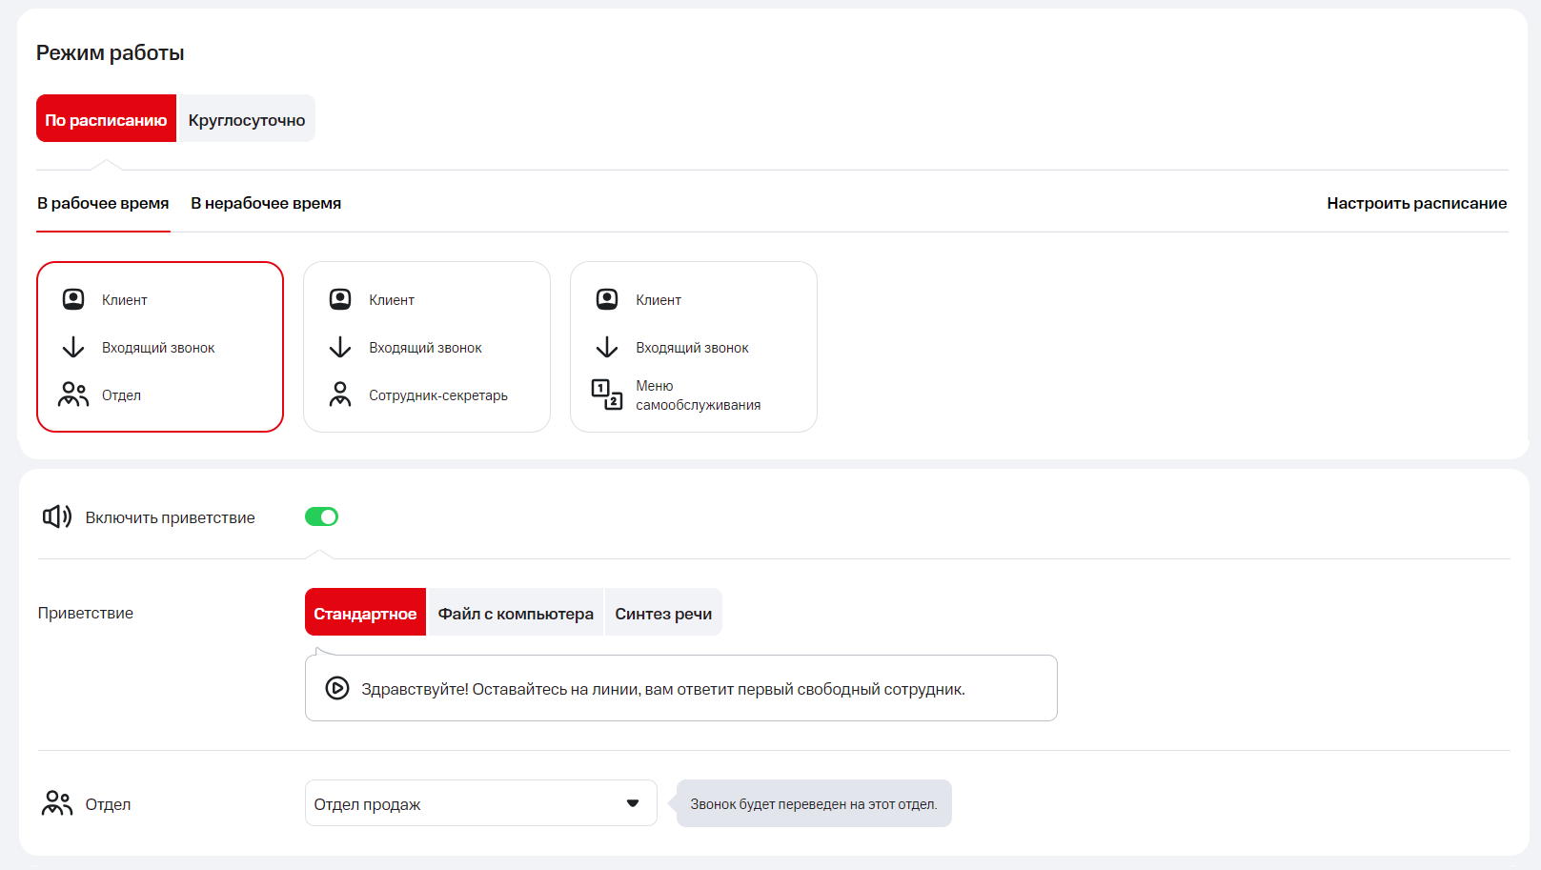The image size is (1541, 870).
Task: Disable the Включить приветствие toggle
Action: point(321,516)
